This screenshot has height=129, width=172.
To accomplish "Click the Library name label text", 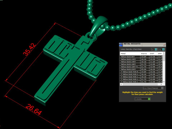I will tap(131, 49).
